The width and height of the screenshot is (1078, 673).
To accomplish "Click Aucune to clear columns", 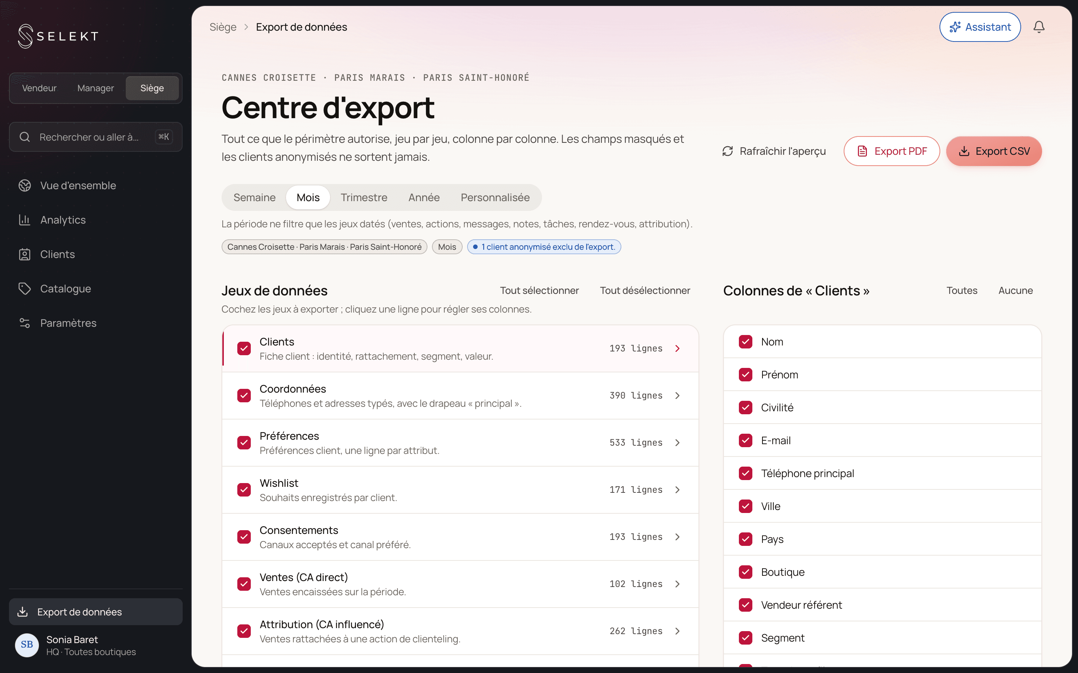I will coord(1015,291).
